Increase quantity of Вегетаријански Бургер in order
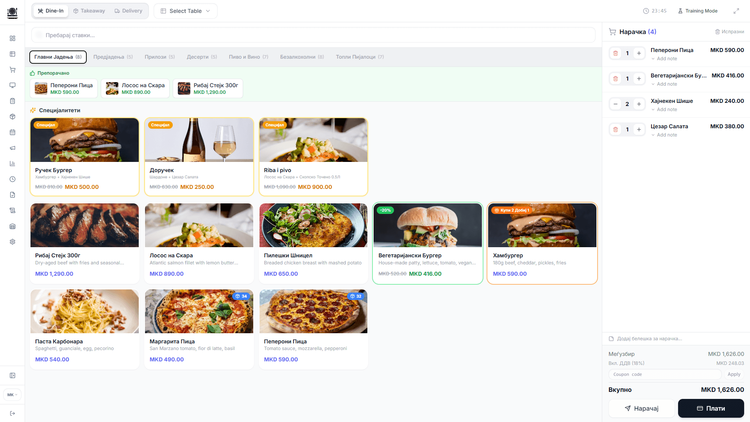This screenshot has height=422, width=750. pyautogui.click(x=639, y=79)
